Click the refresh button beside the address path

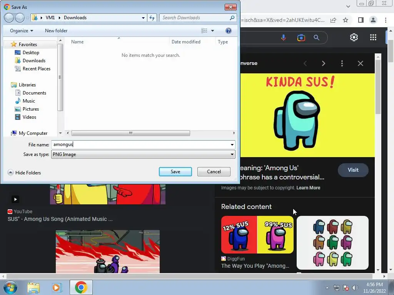(152, 18)
